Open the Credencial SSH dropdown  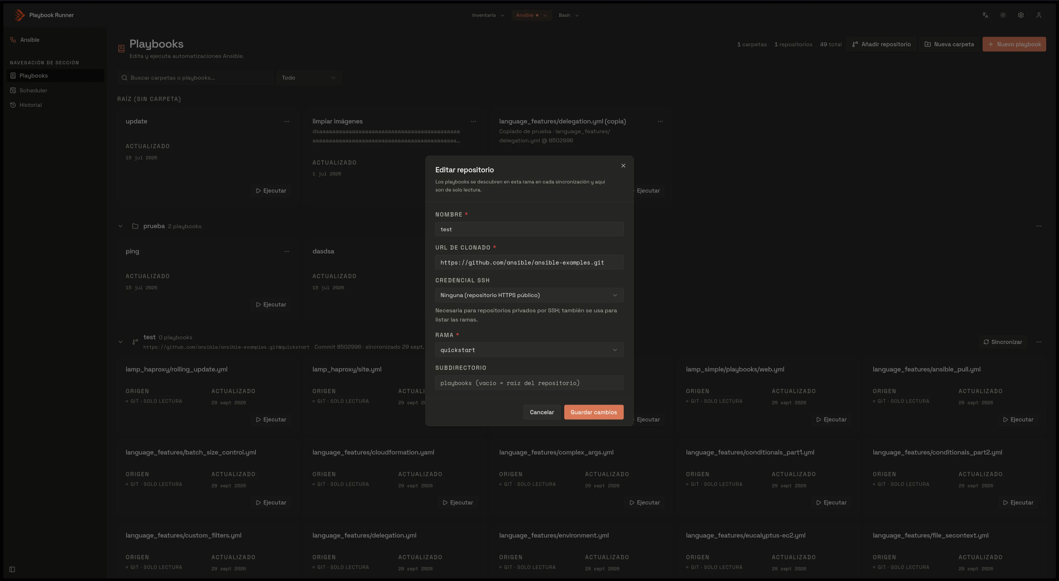pos(529,295)
